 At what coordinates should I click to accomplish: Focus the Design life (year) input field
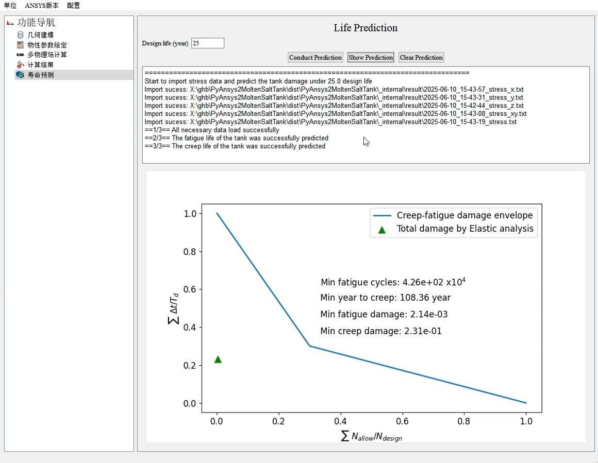pyautogui.click(x=208, y=43)
